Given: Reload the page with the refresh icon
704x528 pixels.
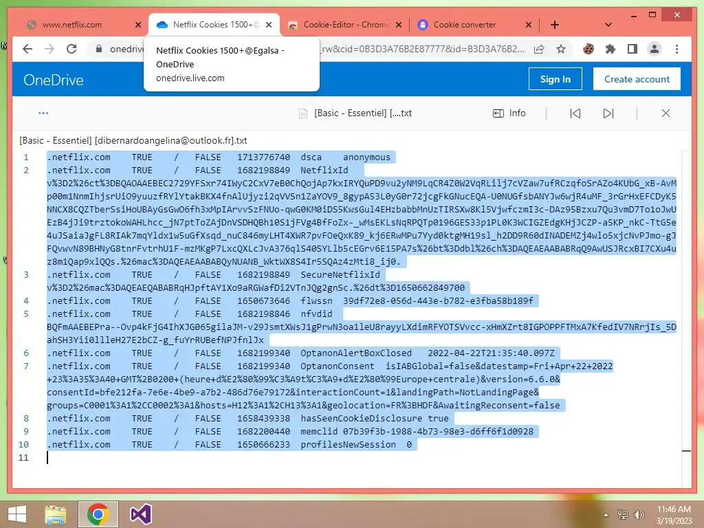Looking at the screenshot, I should (x=71, y=49).
